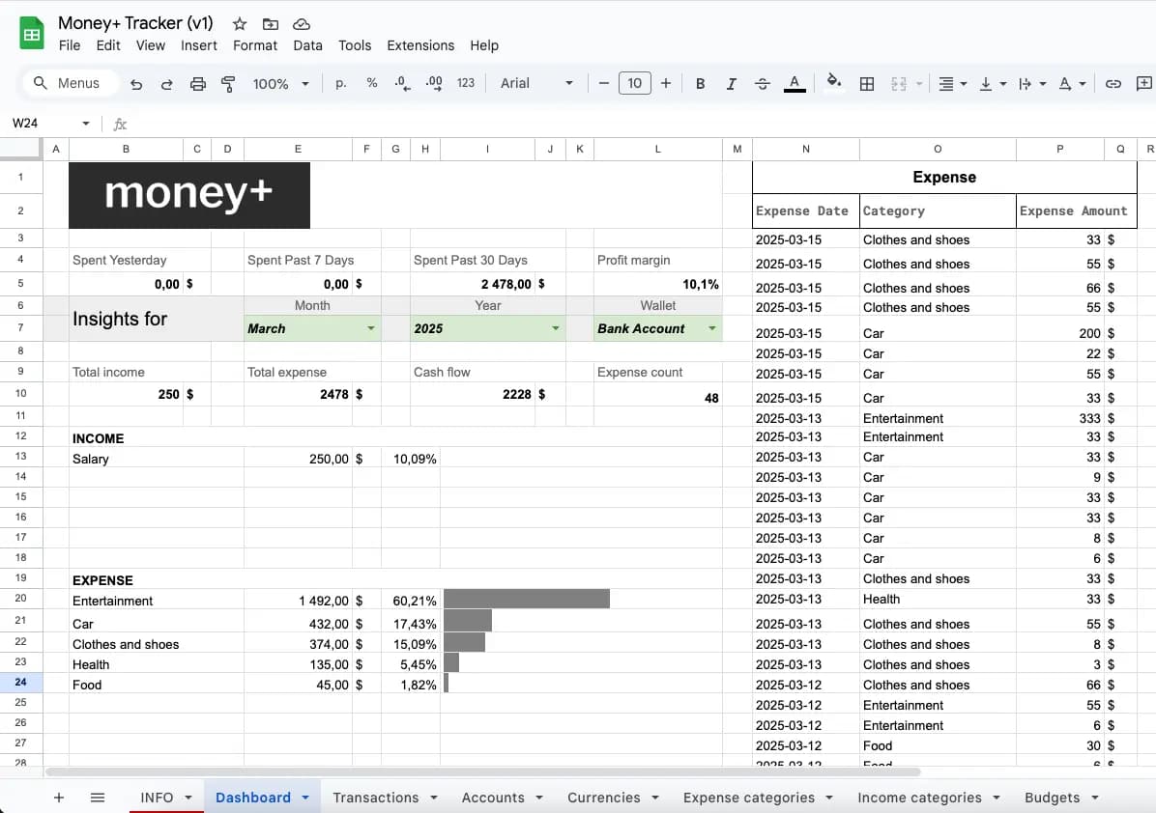Open the borders menu
Screen dimensions: 1156x813
point(867,84)
